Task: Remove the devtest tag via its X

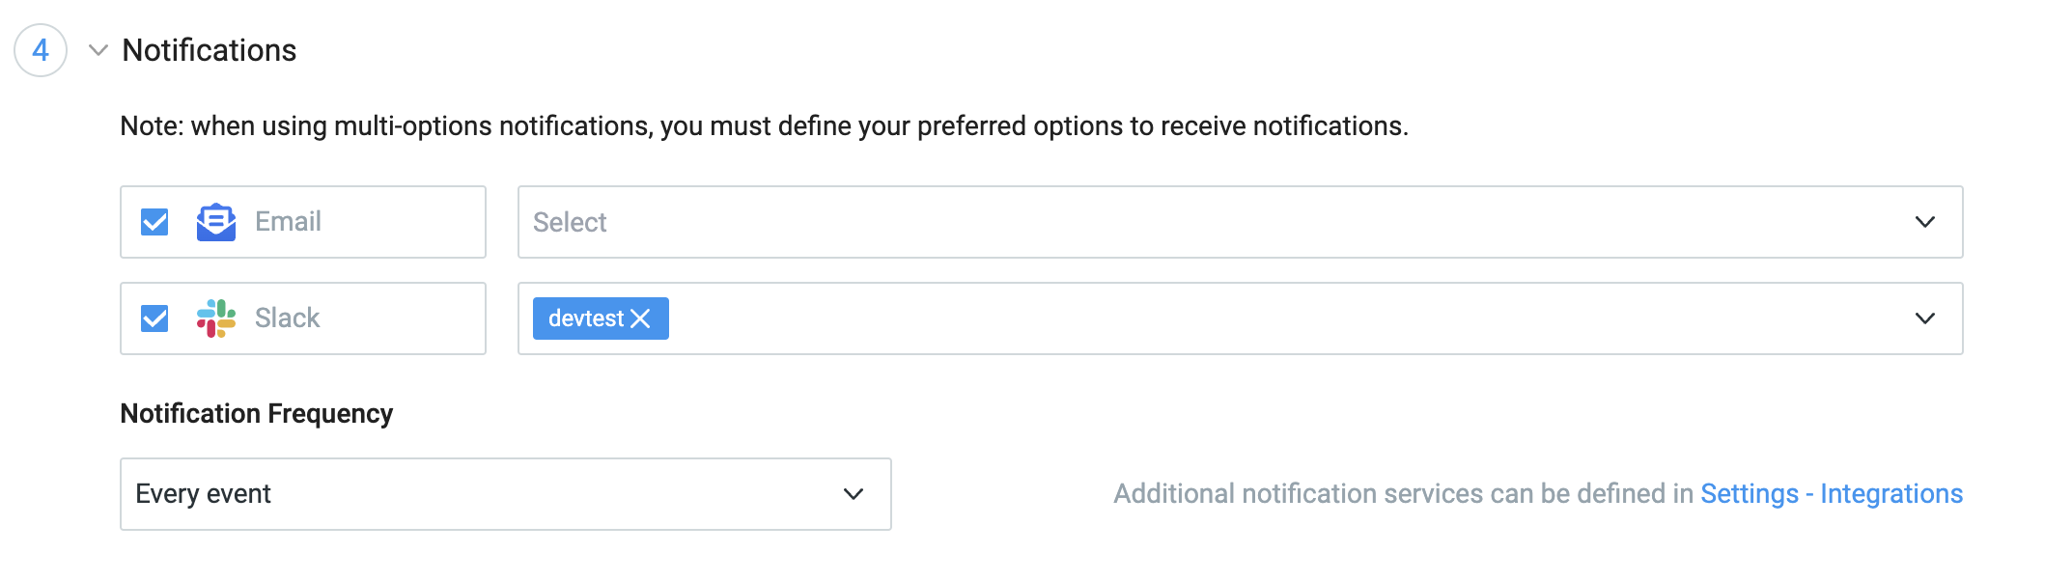Action: (x=640, y=318)
